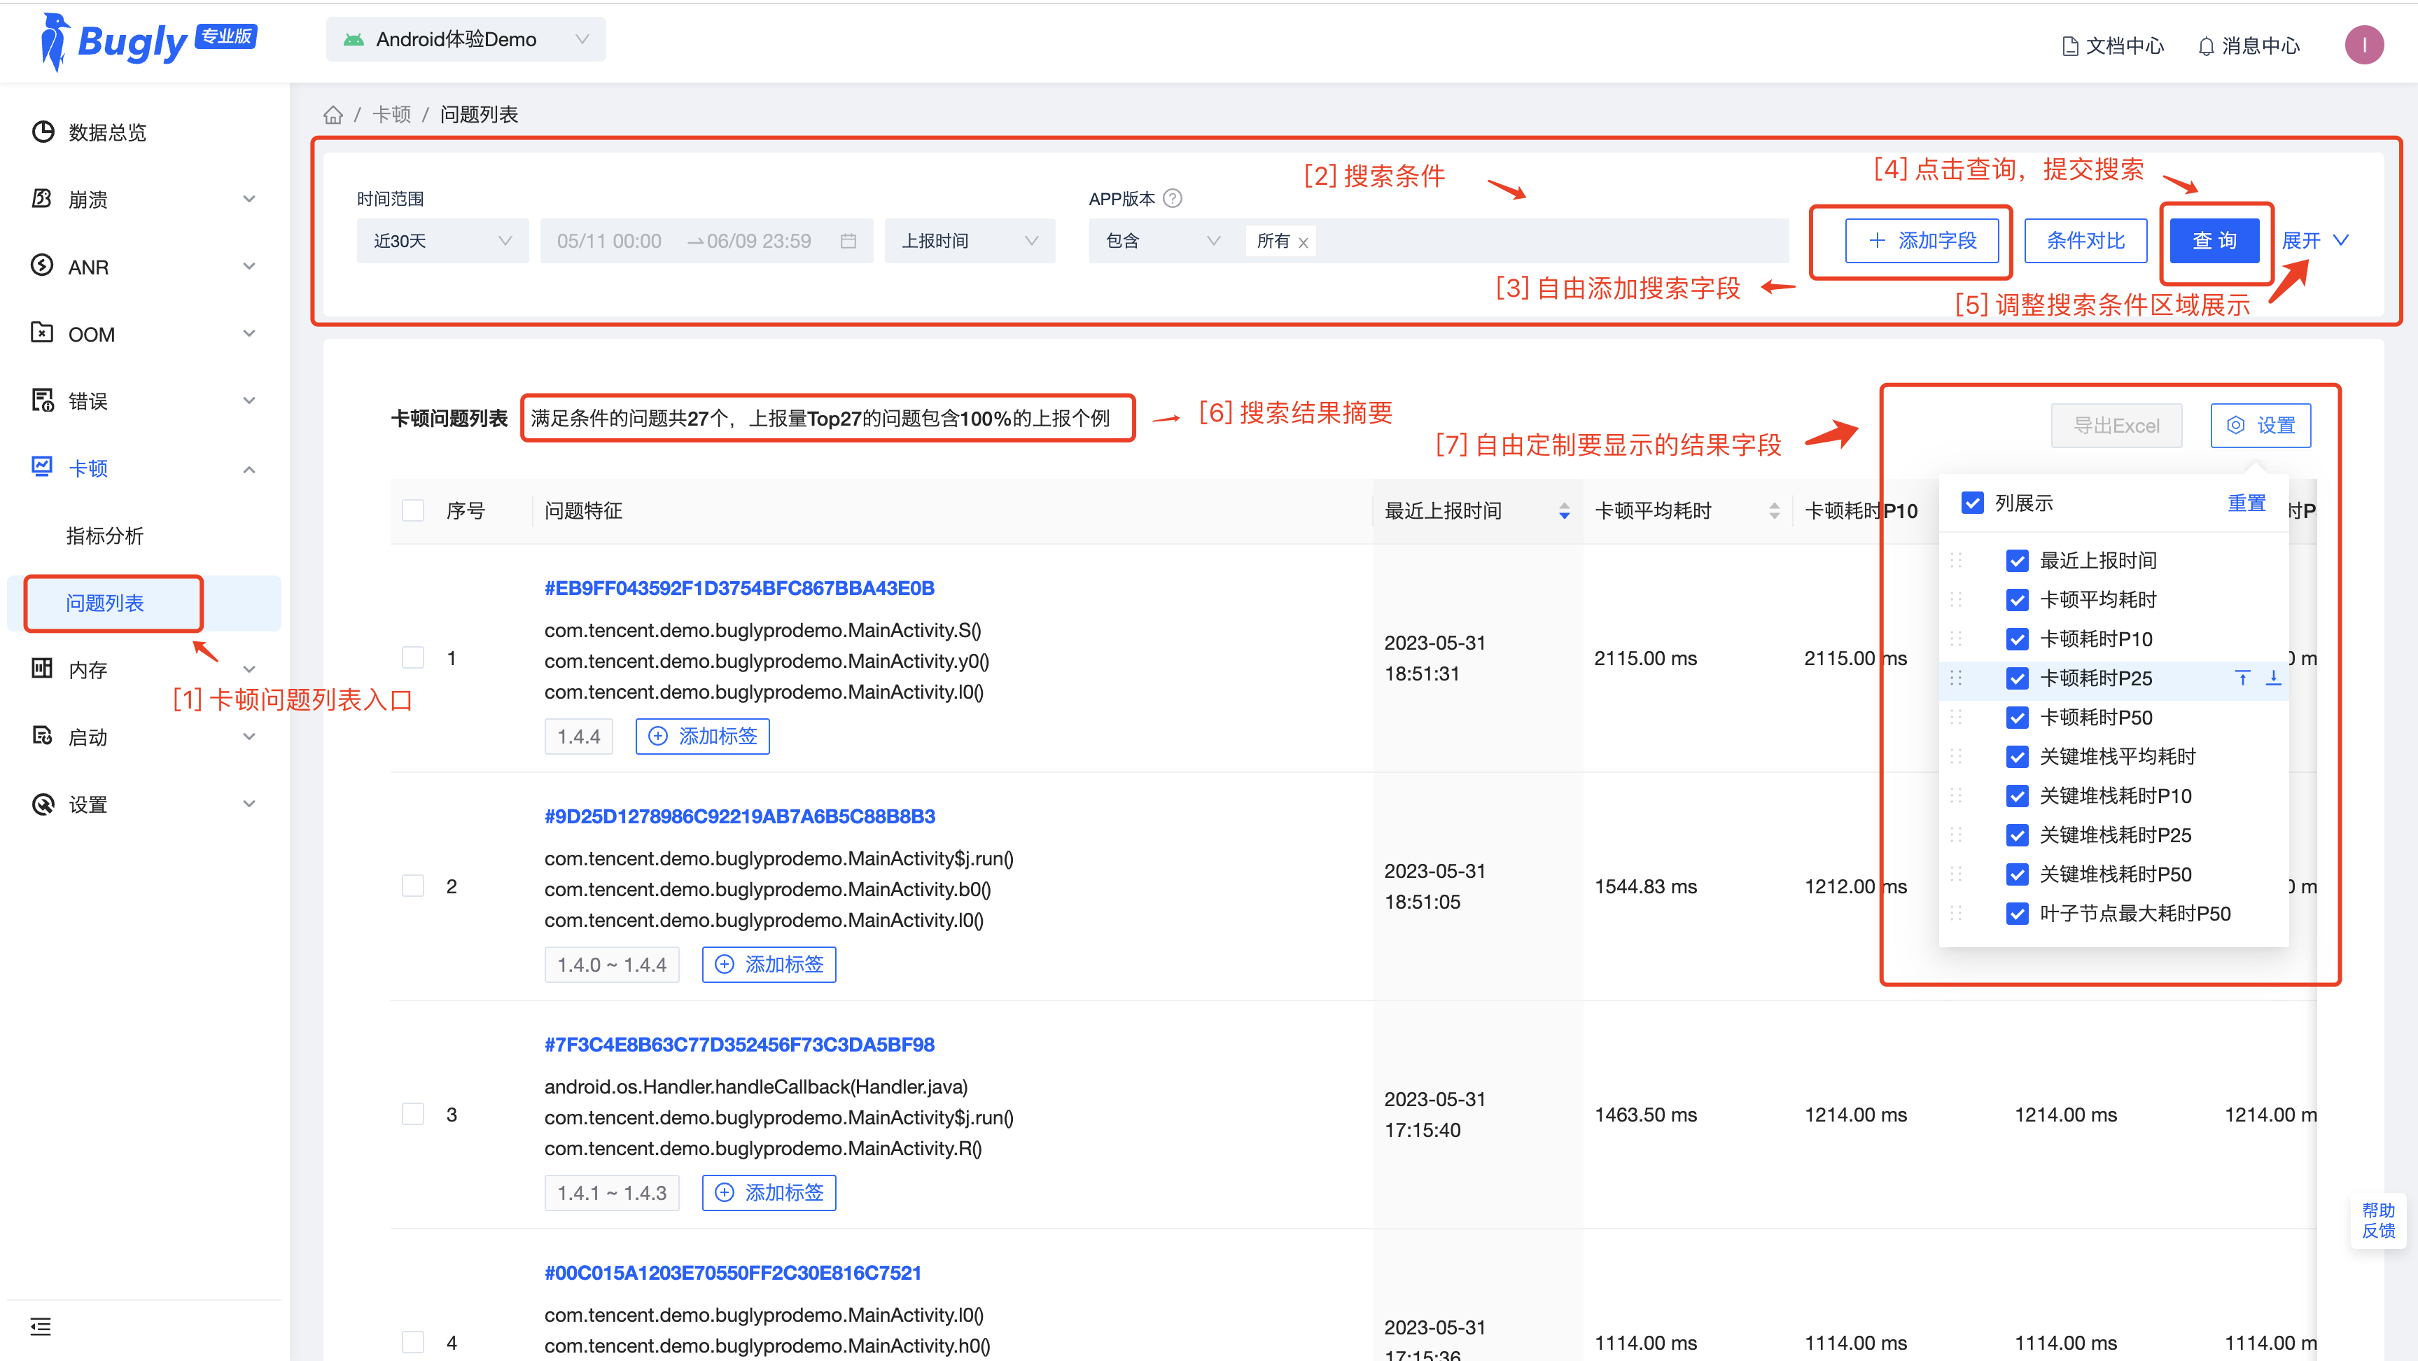Click the 内存 memory sidebar icon
The image size is (2418, 1361).
click(42, 669)
